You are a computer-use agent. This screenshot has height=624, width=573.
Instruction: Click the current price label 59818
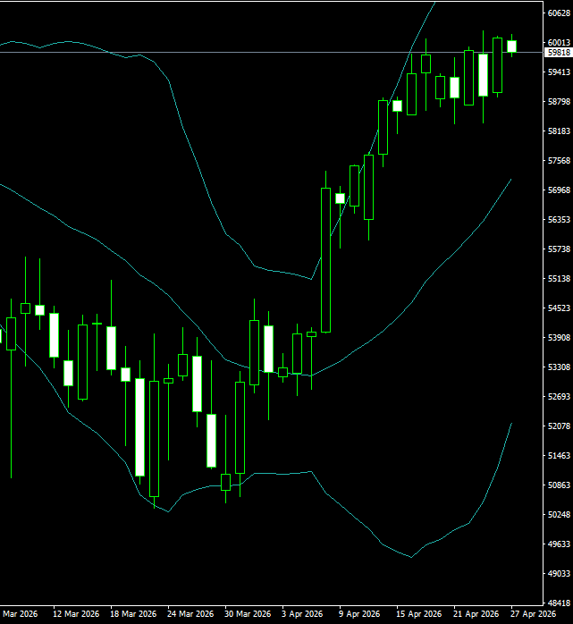click(x=558, y=53)
